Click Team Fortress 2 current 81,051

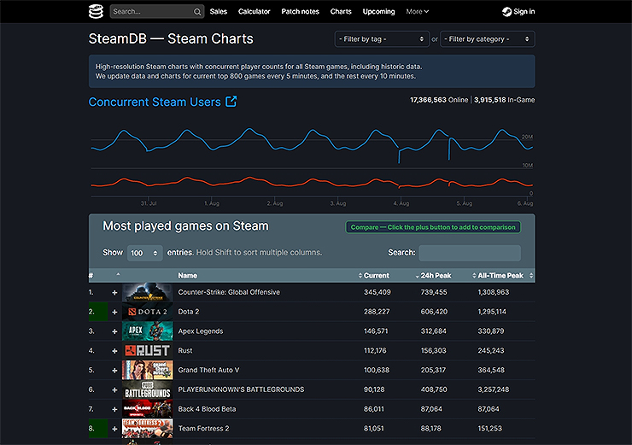click(x=374, y=429)
